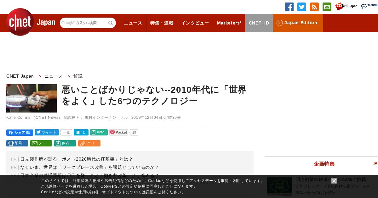Bookmark with Hatena B! button
Viewport: 378px width, 198px height.
coord(81,132)
